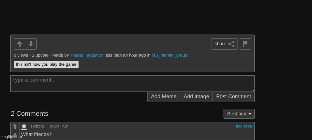Open the 'Best first' sort dropdown
Viewport: 312px width, 140px height.
(x=239, y=114)
